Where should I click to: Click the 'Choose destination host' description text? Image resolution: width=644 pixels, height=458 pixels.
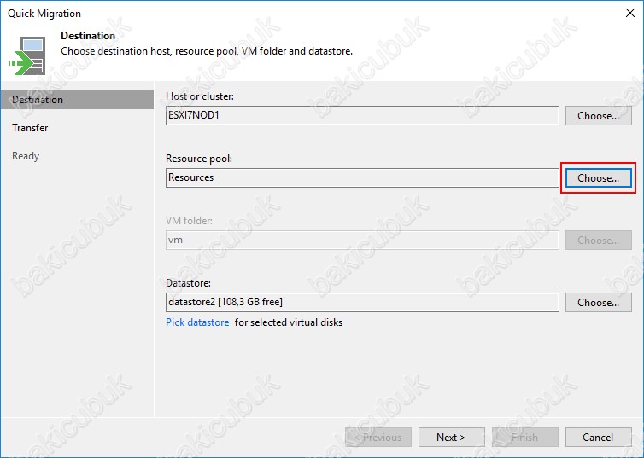point(207,51)
